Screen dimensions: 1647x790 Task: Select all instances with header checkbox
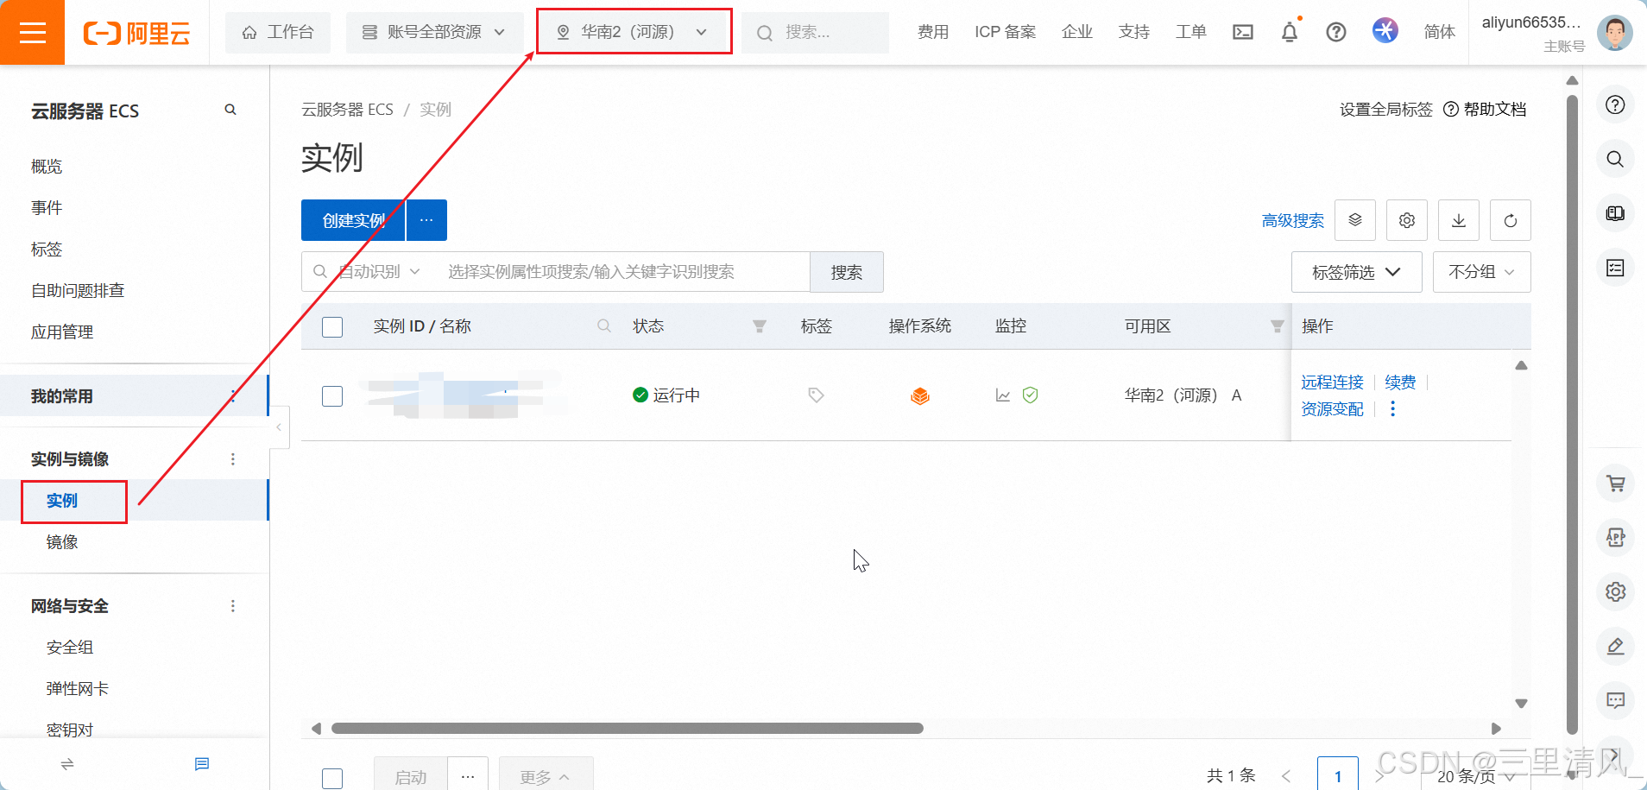pos(332,327)
